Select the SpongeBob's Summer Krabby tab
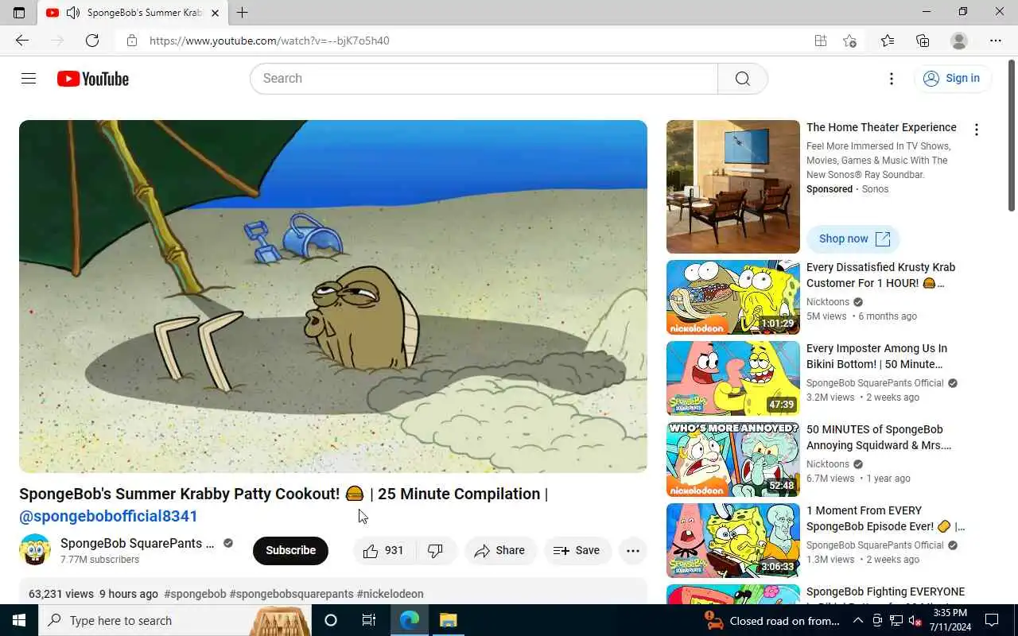This screenshot has width=1018, height=636. 134,13
